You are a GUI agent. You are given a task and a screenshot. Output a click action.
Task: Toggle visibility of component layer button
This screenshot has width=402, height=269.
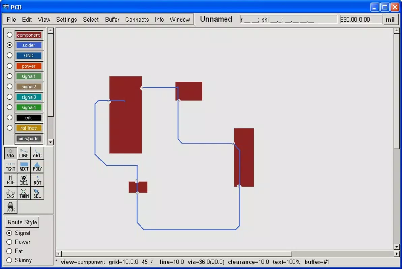point(29,35)
